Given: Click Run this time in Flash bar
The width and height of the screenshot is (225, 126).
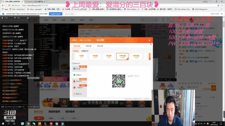Looking at the screenshot, I should 70,14.
